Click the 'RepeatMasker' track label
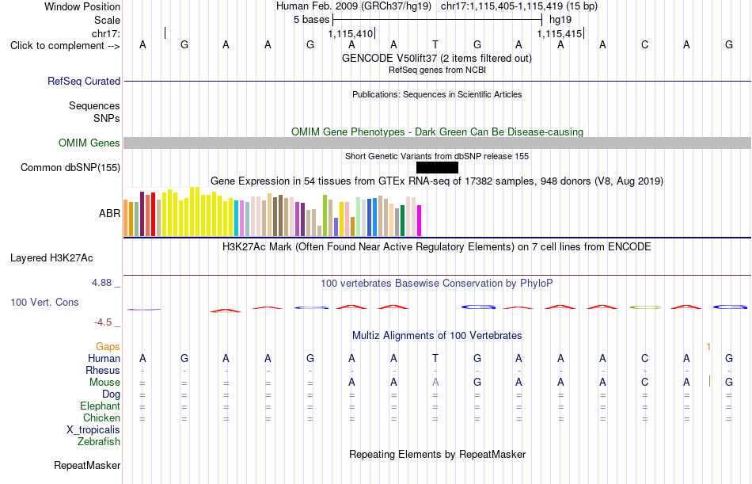The width and height of the screenshot is (752, 484). pyautogui.click(x=87, y=465)
